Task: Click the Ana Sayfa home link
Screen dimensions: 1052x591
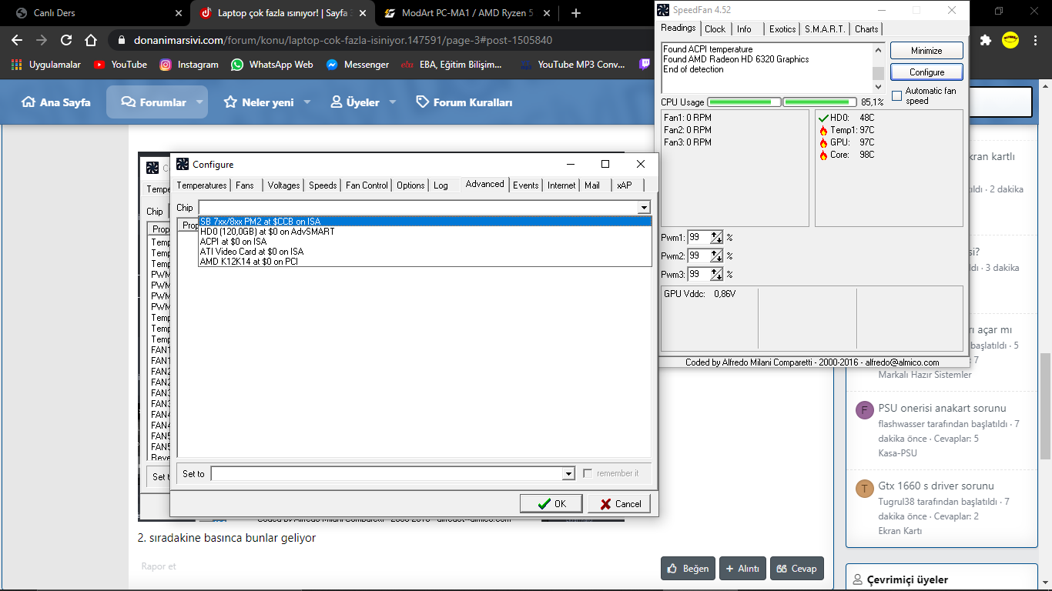Action: click(x=56, y=102)
